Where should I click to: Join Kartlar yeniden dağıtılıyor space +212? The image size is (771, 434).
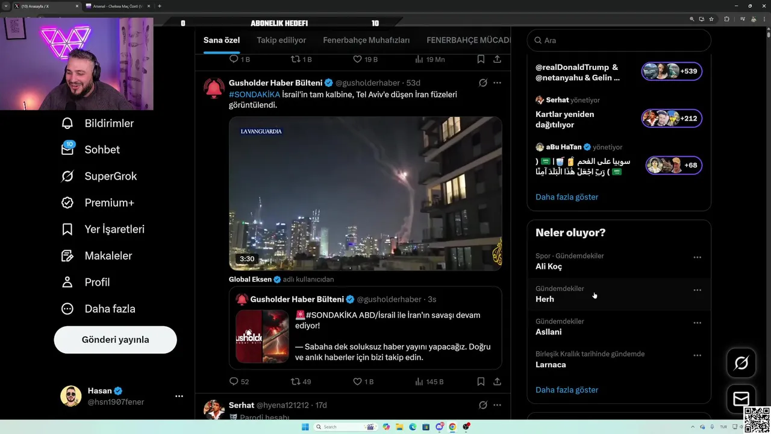click(x=672, y=118)
